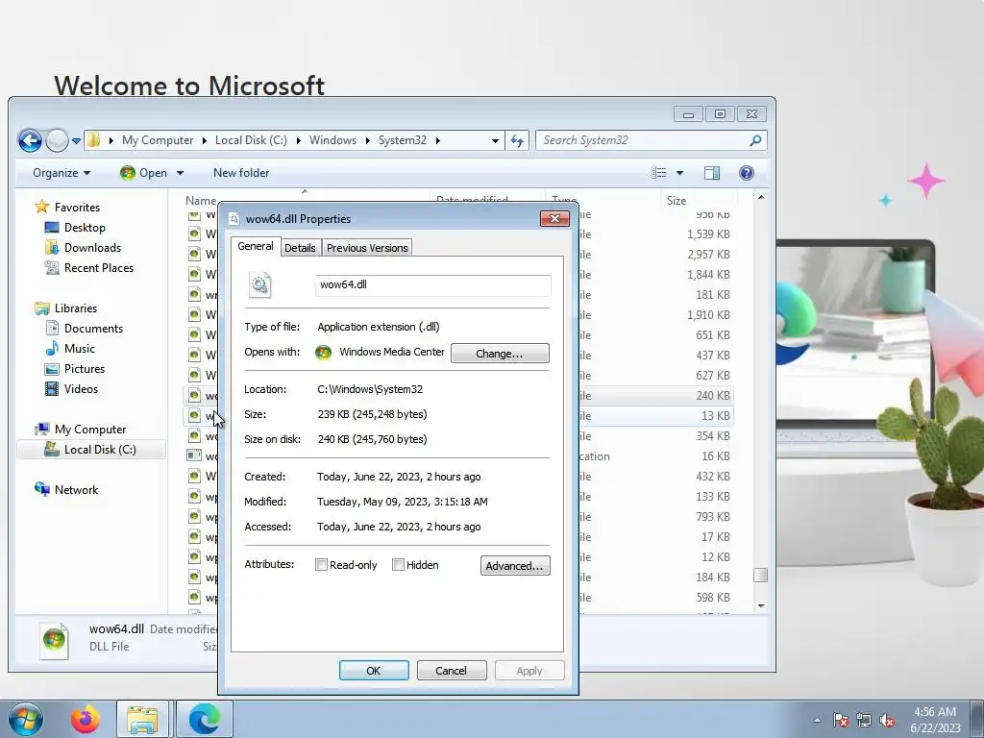The width and height of the screenshot is (984, 738).
Task: Expand the arrow after Windows in path
Action: (367, 140)
